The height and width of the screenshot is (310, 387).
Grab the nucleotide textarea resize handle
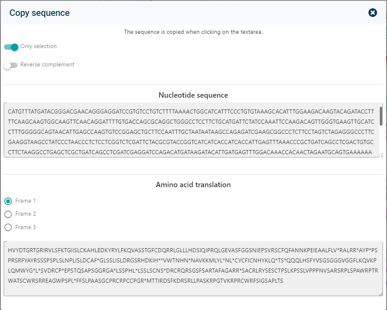[x=381, y=155]
